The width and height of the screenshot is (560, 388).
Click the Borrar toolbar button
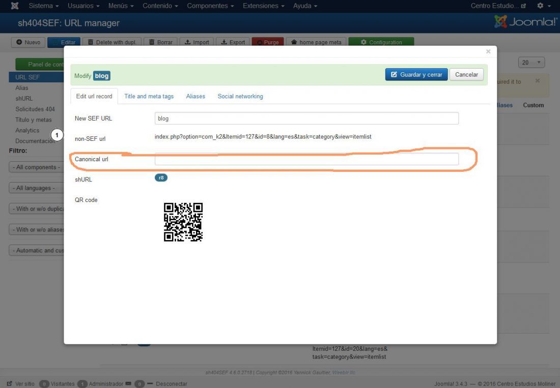pos(160,42)
